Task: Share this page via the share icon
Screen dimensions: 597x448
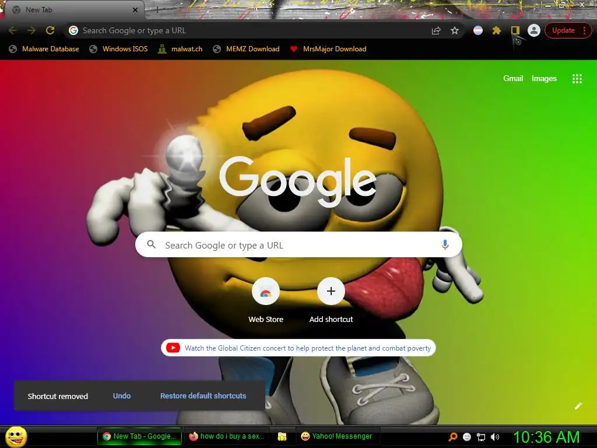Action: 436,30
